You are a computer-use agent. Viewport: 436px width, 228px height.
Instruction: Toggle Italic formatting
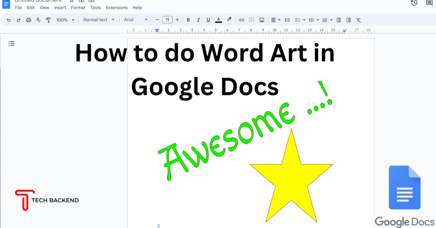[x=198, y=20]
